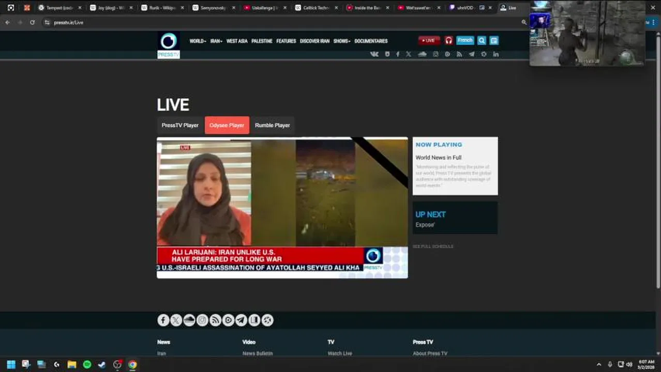Switch to the Rumble Player tab
The image size is (661, 372).
tap(272, 125)
